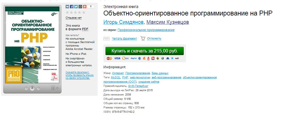Viewport: 282px width, 117px height.
Task: Select Tele2 payment icon
Action: pos(177,58)
